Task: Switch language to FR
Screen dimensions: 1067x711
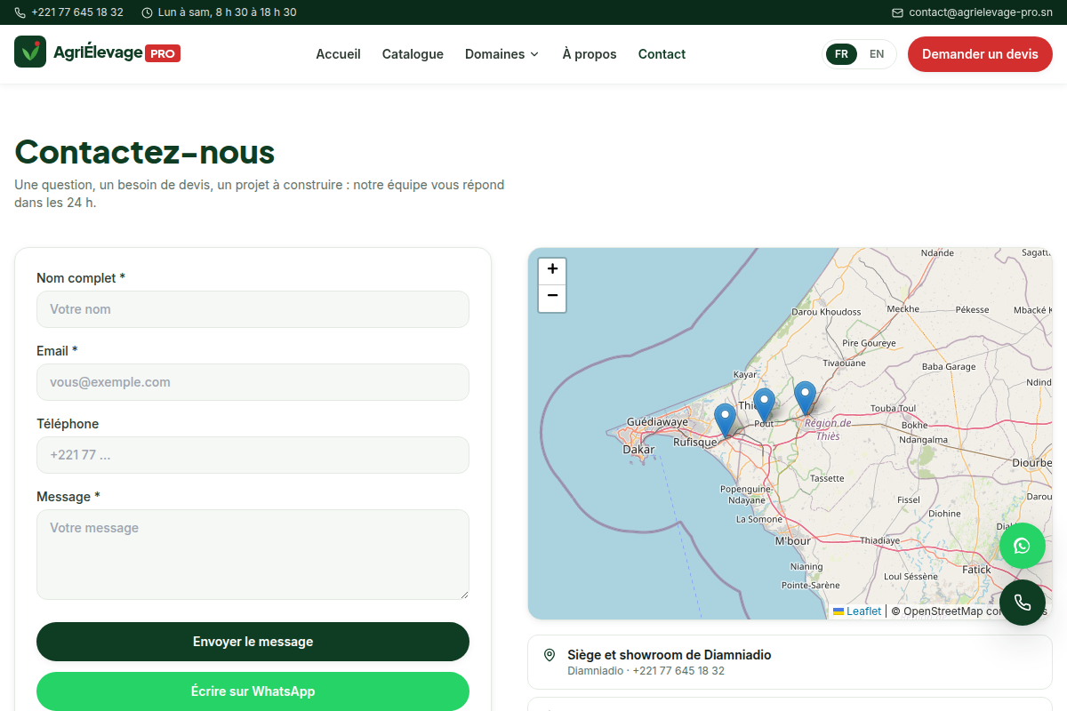Action: click(x=841, y=54)
